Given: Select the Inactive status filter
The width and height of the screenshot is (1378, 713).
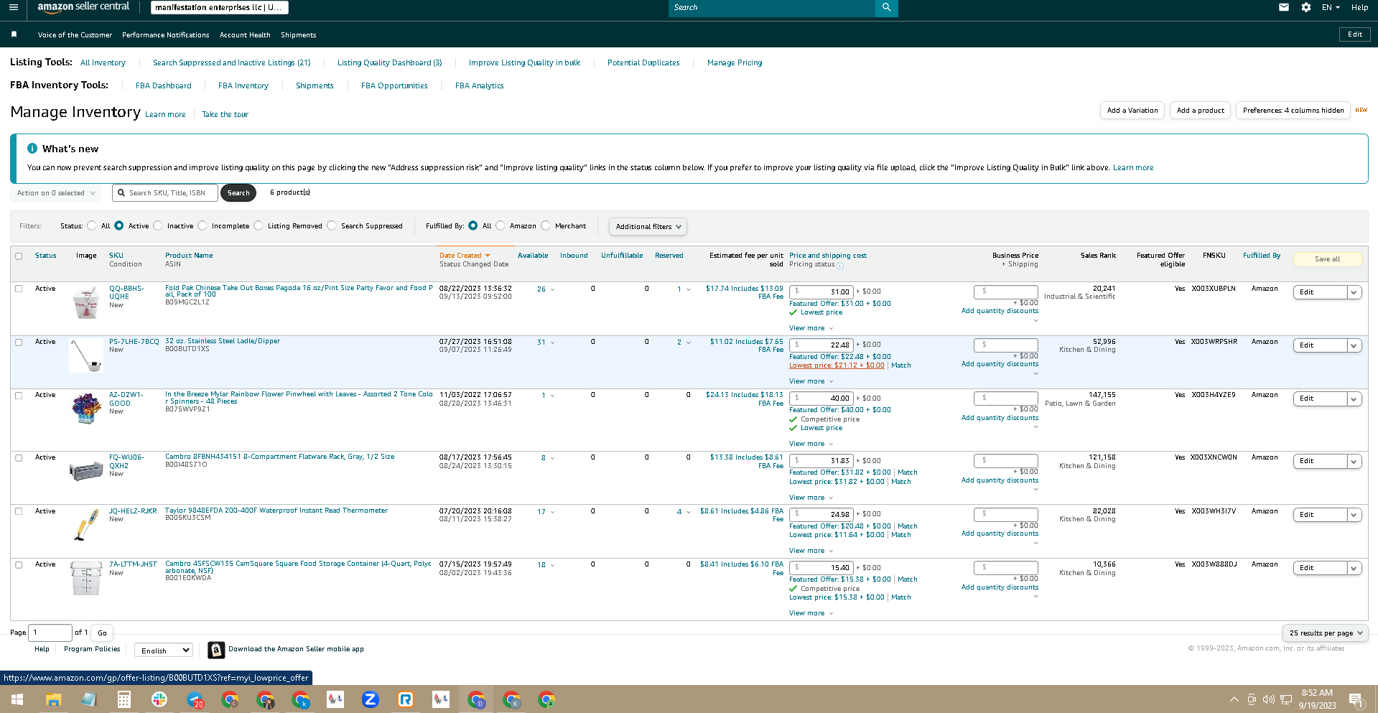Looking at the screenshot, I should pyautogui.click(x=158, y=225).
